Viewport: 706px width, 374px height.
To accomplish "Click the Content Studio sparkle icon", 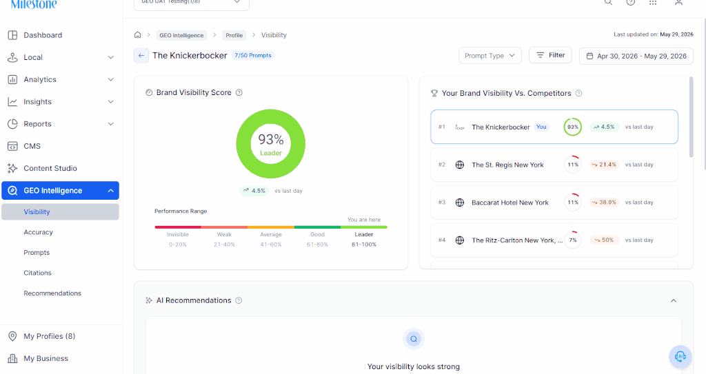I will tap(12, 168).
